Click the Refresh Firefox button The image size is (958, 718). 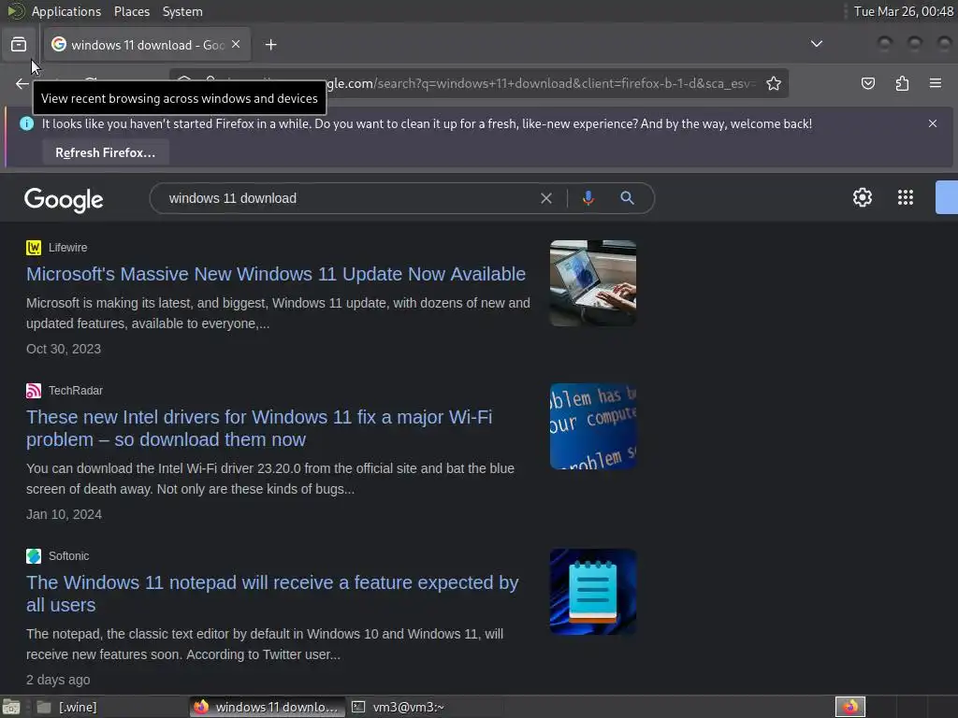click(105, 152)
